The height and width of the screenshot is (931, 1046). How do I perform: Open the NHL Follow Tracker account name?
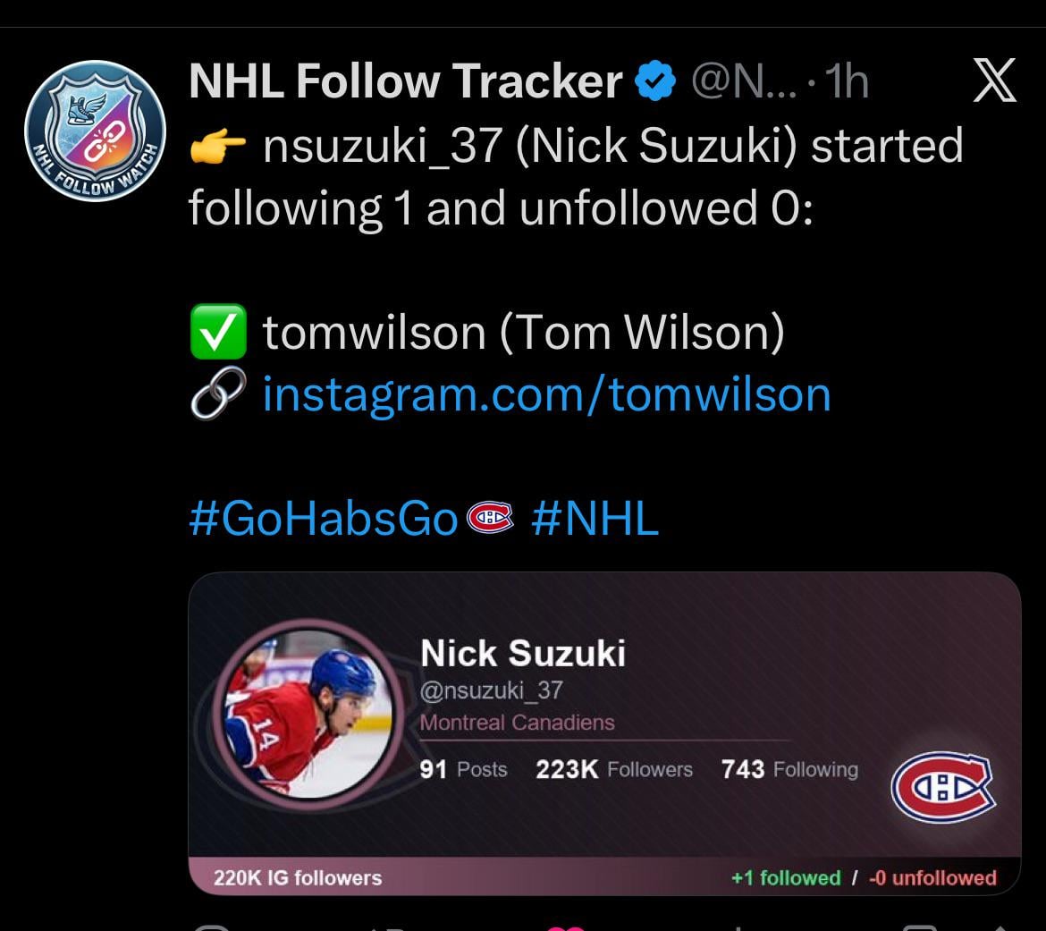pos(405,83)
